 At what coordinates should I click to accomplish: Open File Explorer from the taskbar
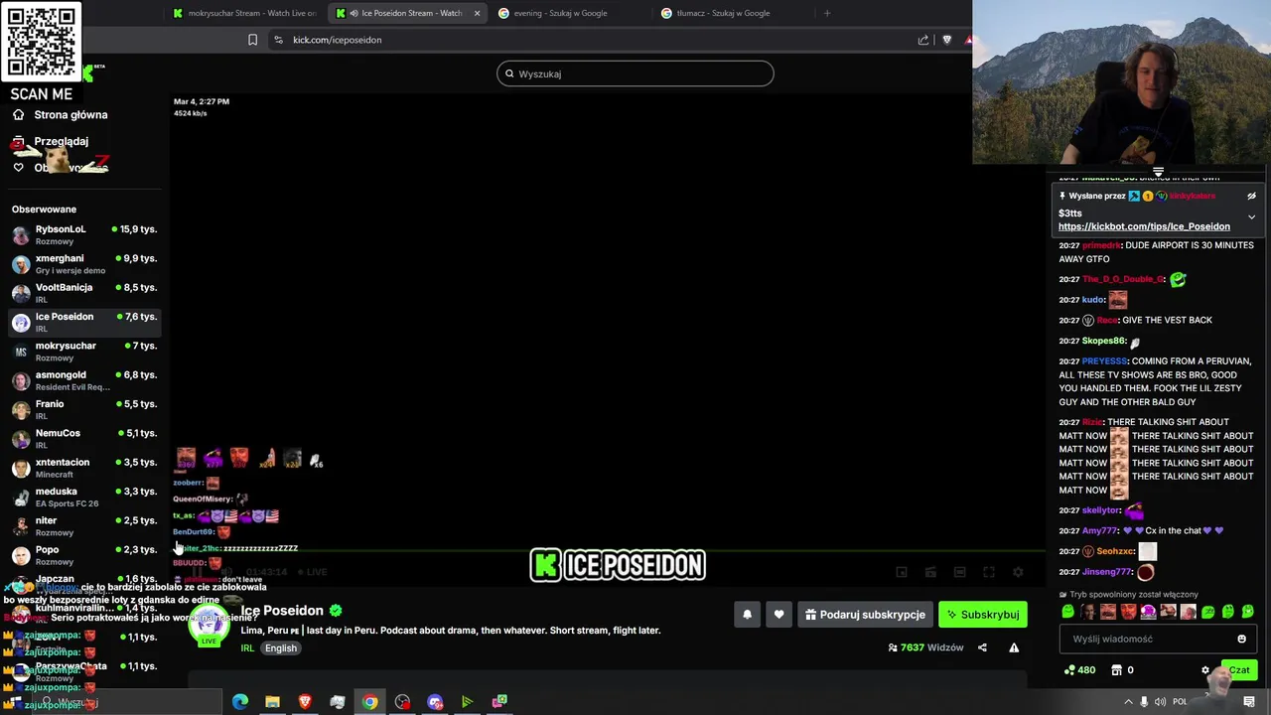point(272,702)
